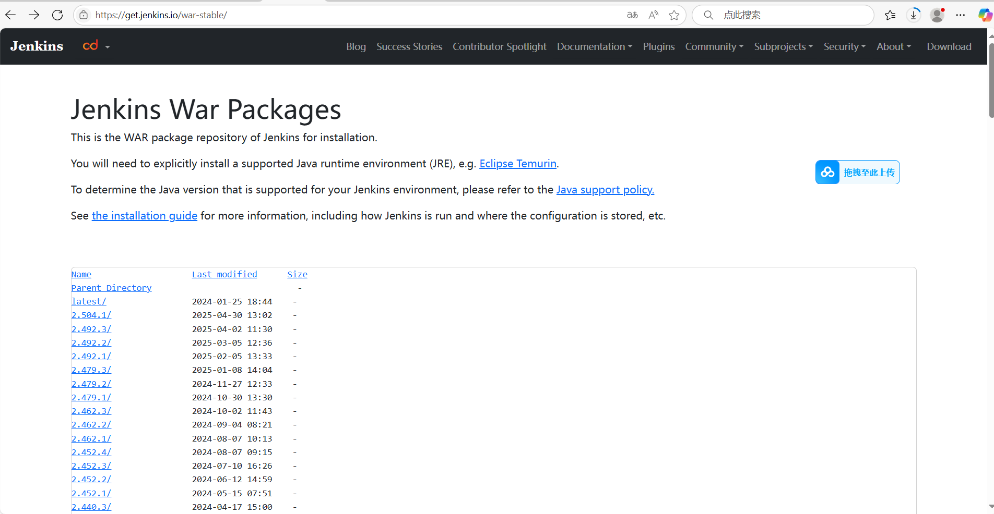The image size is (994, 514).
Task: Sort listing by Last modified
Action: point(224,274)
